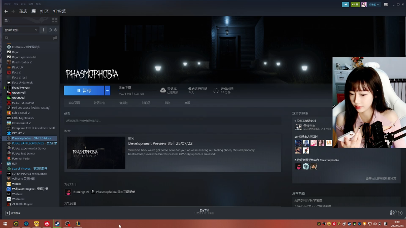
Task: Select Little Nightmares in the list
Action: coord(23,118)
